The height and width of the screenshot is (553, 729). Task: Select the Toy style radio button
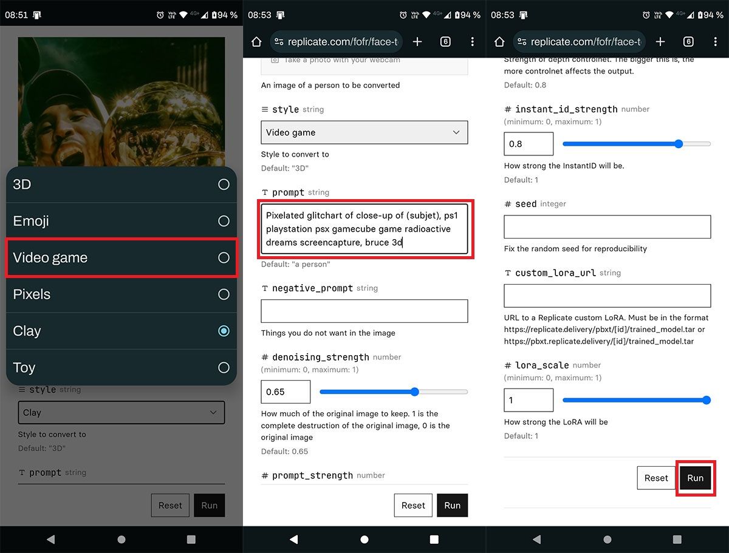tap(224, 367)
